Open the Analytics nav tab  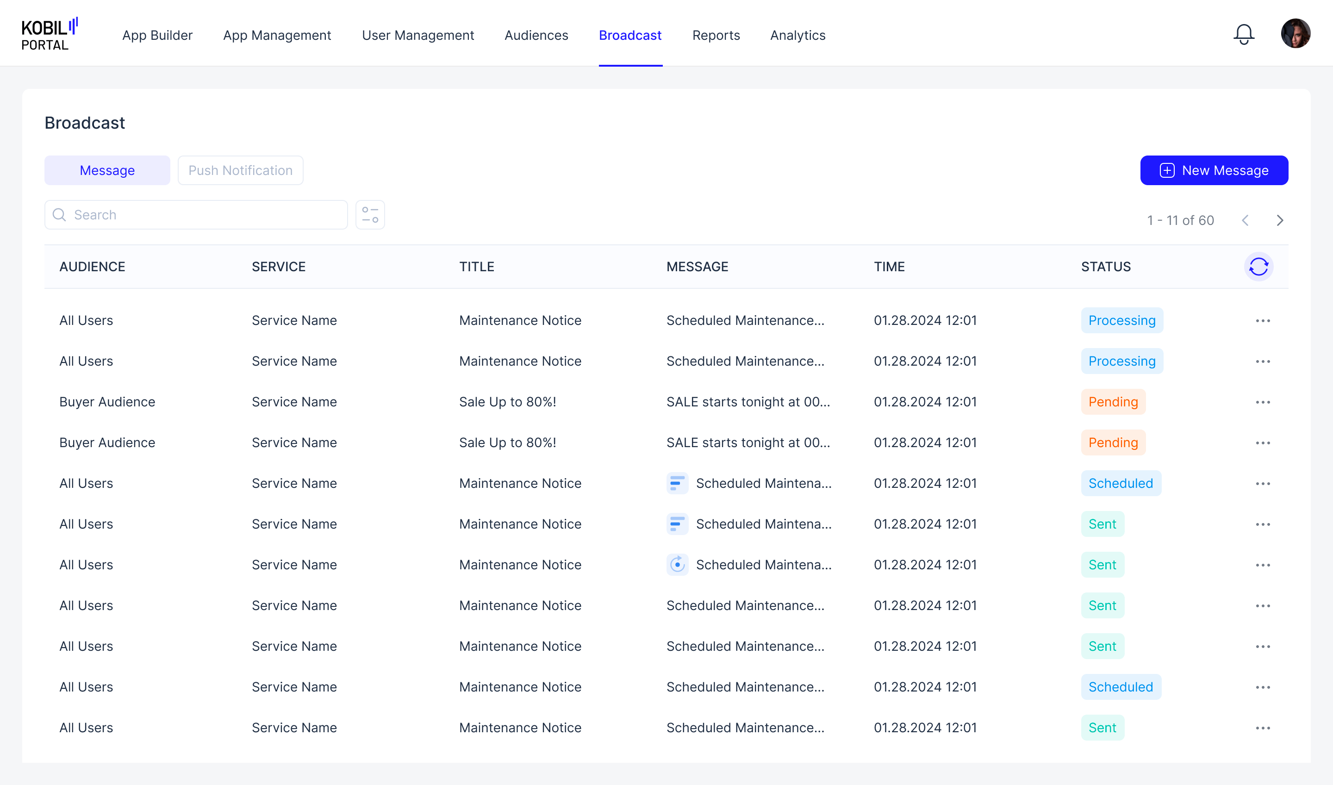797,35
